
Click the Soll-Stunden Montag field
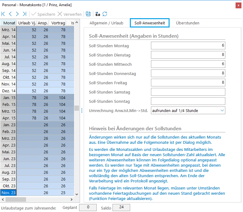(188, 46)
